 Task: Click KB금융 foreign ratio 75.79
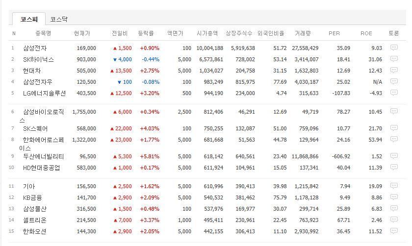(x=280, y=197)
